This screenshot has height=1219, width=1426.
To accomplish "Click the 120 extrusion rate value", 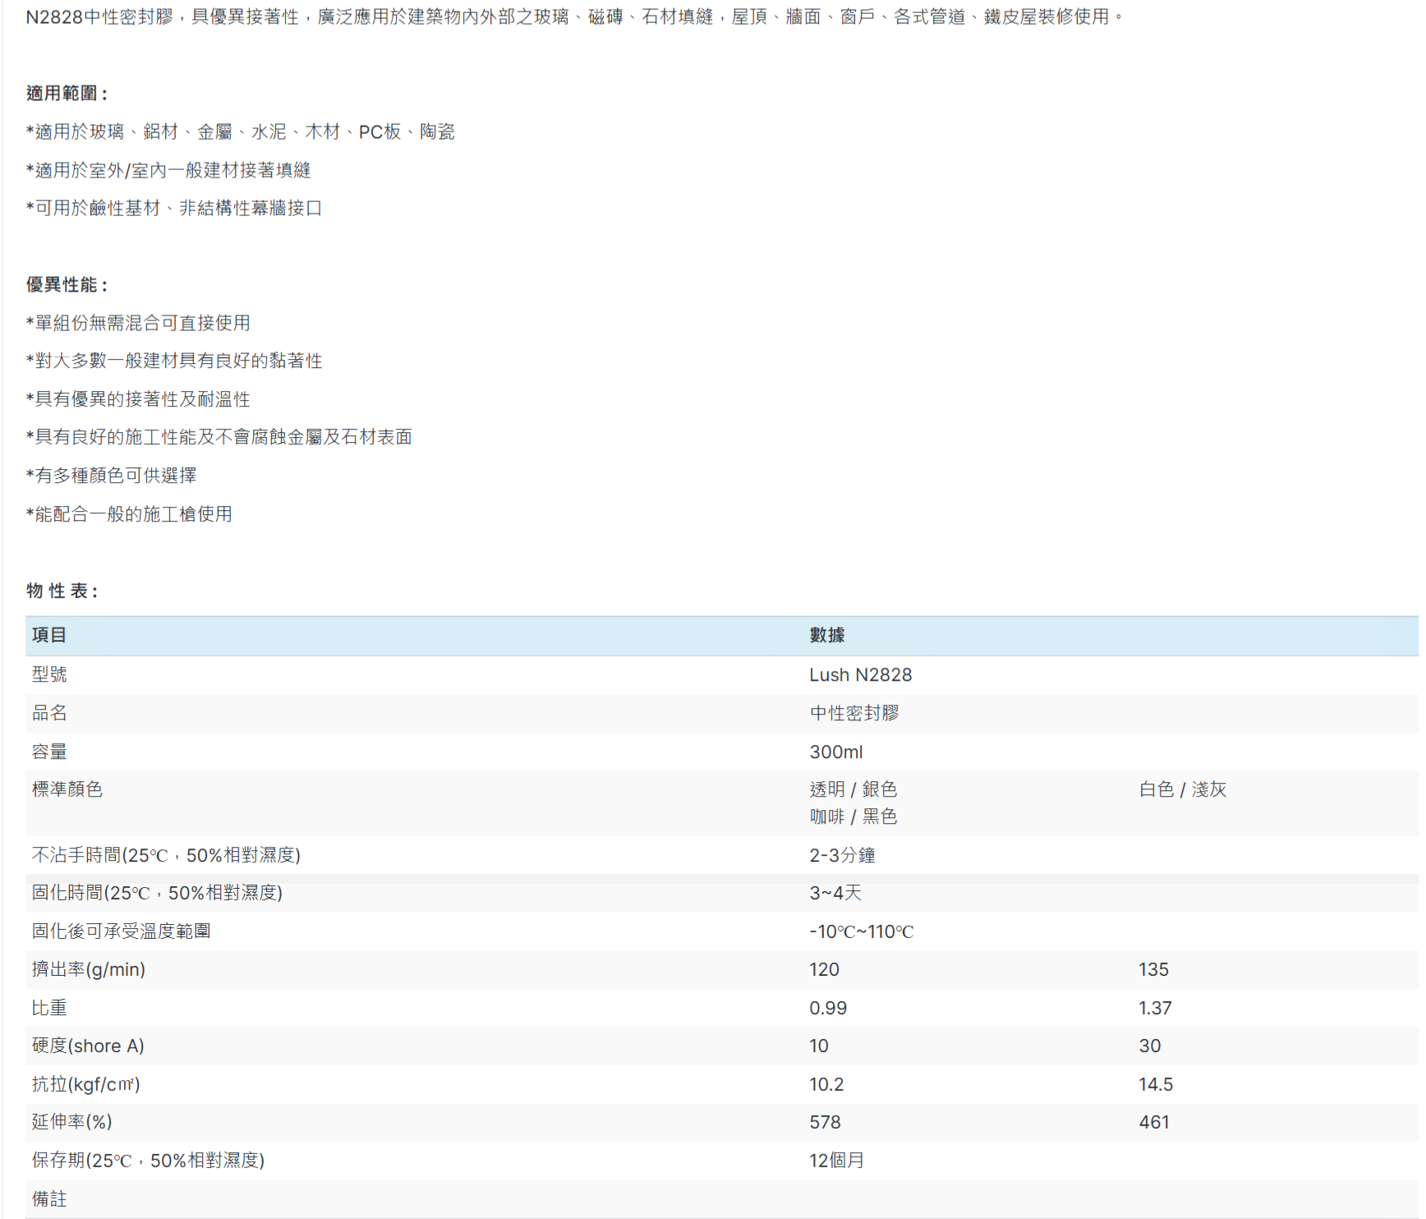I will [x=825, y=969].
